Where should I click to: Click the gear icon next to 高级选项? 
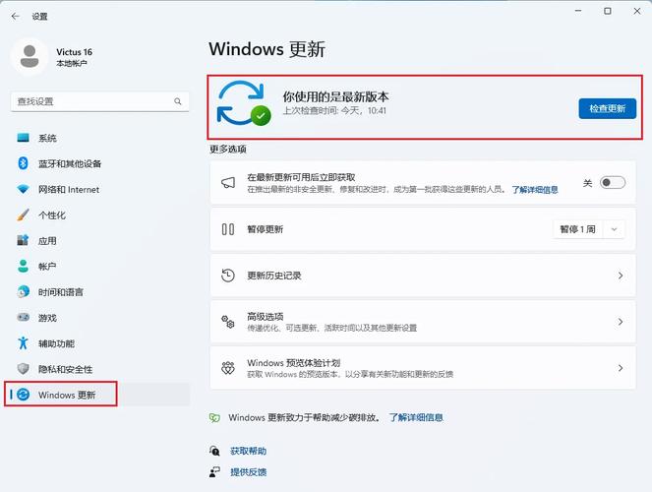228,322
